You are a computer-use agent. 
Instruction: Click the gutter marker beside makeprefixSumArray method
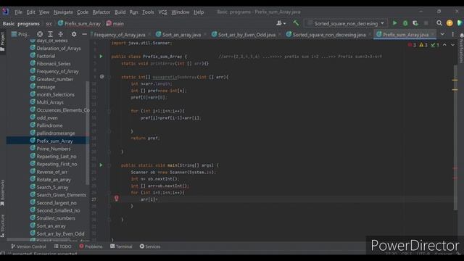click(x=102, y=77)
